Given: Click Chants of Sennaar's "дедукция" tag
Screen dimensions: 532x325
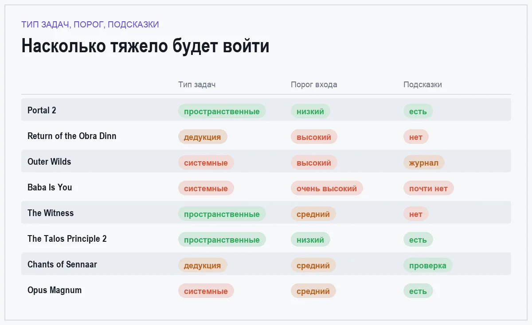Looking at the screenshot, I should (x=203, y=265).
